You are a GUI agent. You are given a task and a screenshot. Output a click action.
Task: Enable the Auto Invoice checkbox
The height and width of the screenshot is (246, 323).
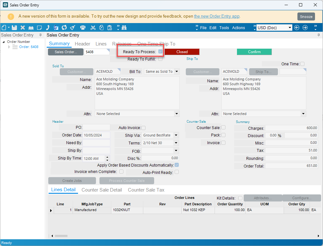(144, 128)
